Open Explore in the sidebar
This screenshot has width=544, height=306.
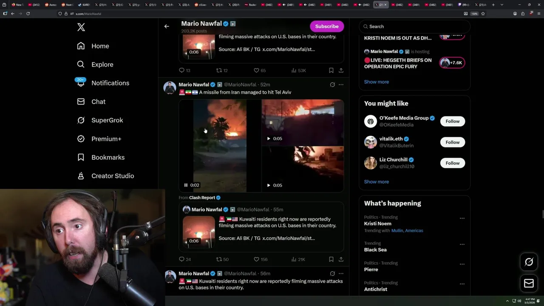tap(95, 65)
